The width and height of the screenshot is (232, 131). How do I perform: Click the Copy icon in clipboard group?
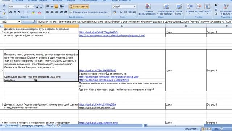[4, 9]
